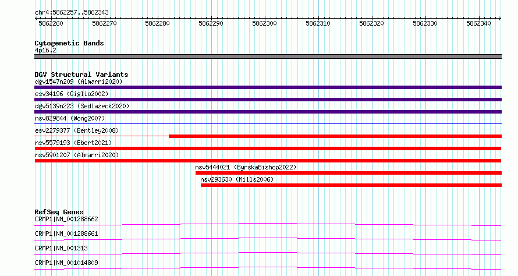Click ruler position 5862270
This screenshot has height=276, width=518.
point(104,23)
